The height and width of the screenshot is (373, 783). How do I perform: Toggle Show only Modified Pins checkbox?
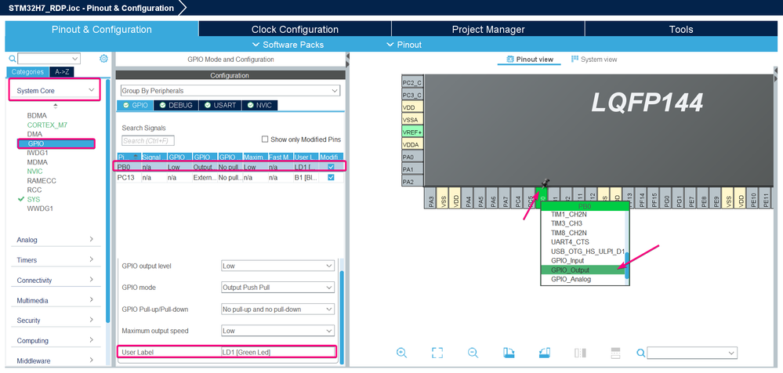coord(265,139)
